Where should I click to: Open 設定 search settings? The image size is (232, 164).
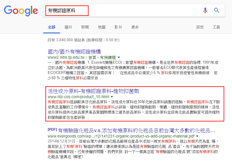coord(200,27)
